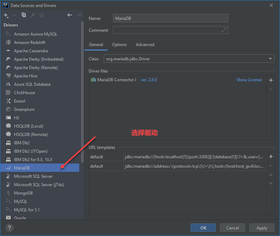This screenshot has width=280, height=236.
Task: Open the Help question mark button
Action: (9, 228)
